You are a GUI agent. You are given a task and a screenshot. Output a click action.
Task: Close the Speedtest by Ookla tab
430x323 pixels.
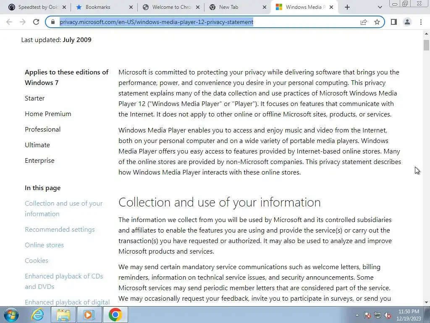click(x=64, y=7)
